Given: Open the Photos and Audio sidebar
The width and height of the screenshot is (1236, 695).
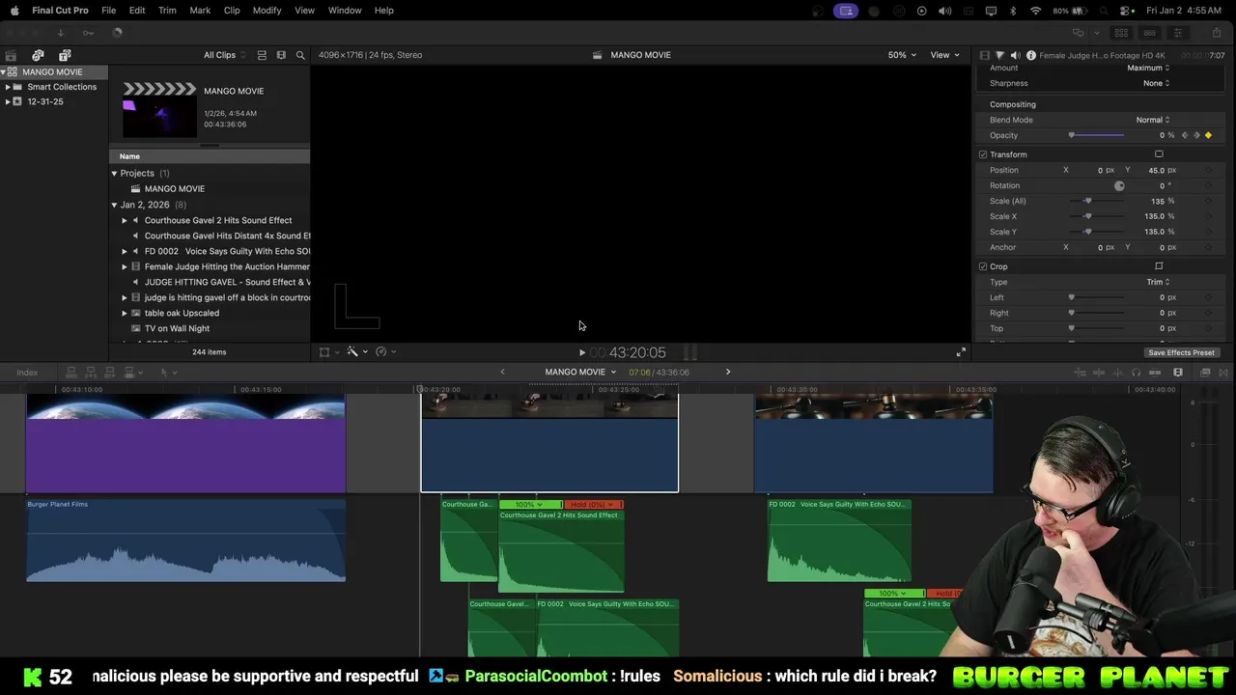Looking at the screenshot, I should [38, 55].
